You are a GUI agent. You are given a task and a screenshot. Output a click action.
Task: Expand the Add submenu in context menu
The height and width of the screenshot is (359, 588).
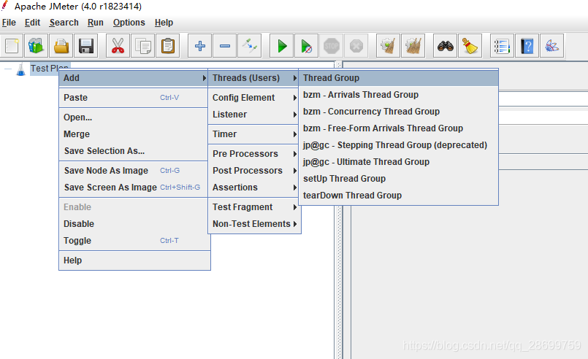click(x=134, y=78)
